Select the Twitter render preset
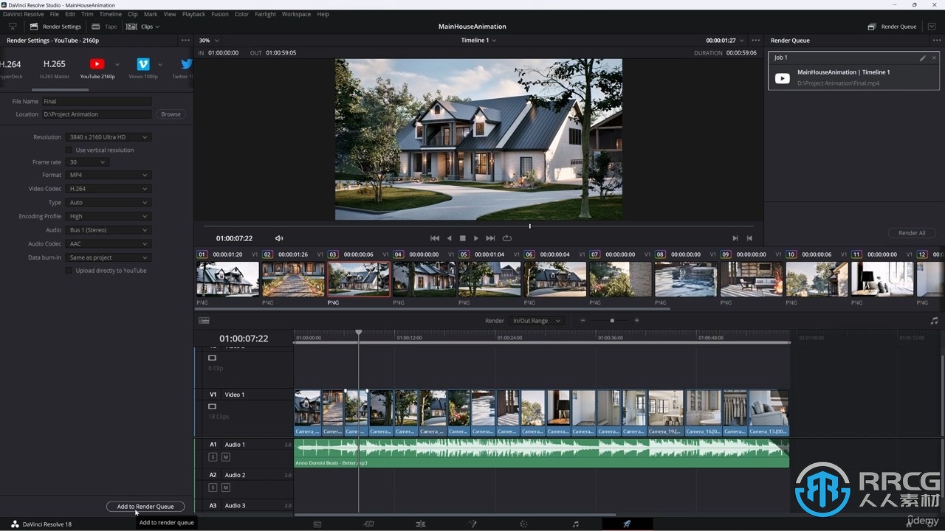This screenshot has width=945, height=531. [x=183, y=68]
